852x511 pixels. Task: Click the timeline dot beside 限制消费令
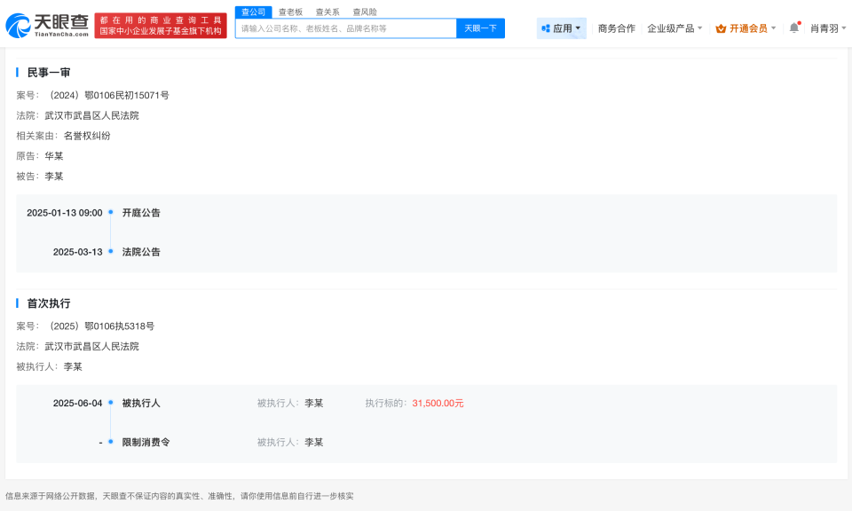[x=110, y=441]
